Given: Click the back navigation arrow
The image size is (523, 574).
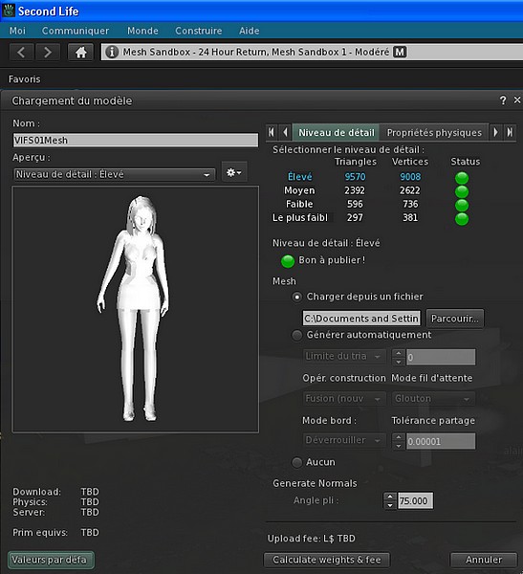Looking at the screenshot, I should (21, 53).
